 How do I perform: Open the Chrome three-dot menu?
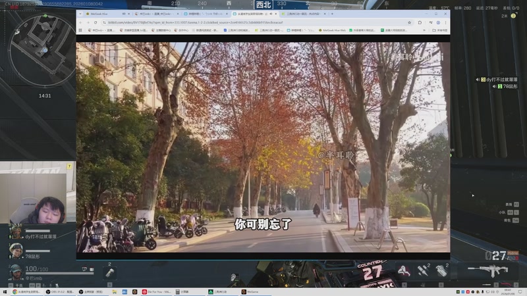446,22
